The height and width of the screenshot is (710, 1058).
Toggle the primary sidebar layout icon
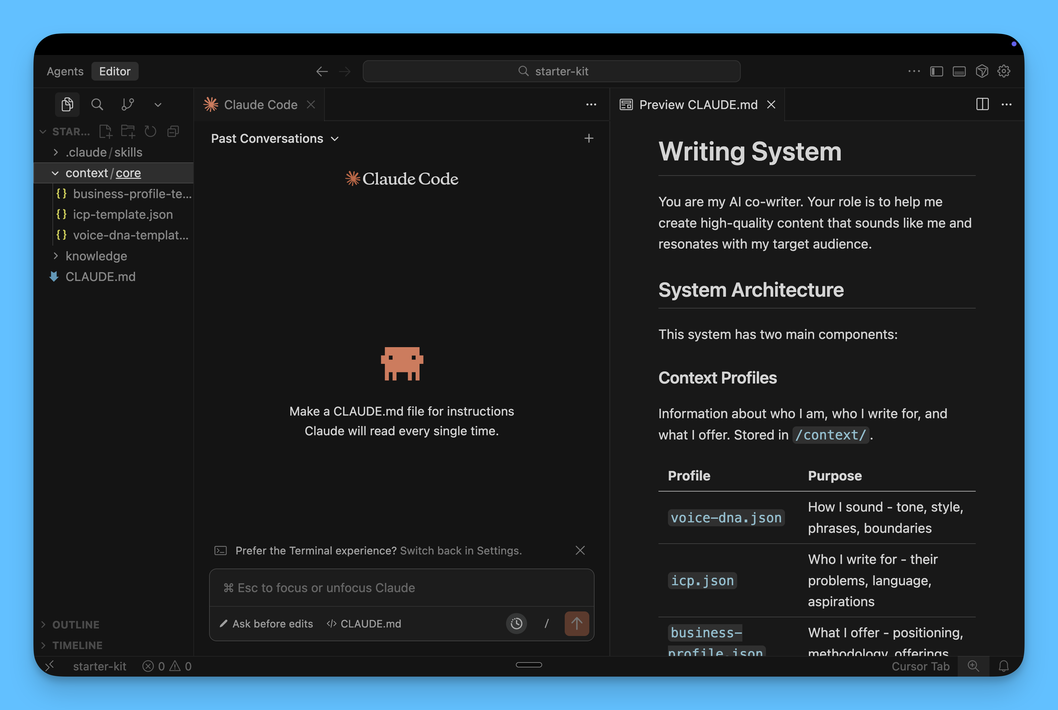pyautogui.click(x=937, y=71)
